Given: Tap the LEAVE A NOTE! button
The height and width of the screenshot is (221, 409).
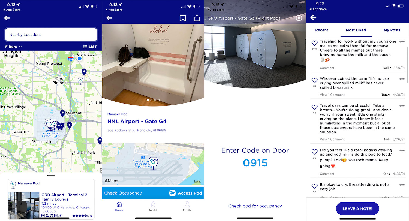Looking at the screenshot, I should pyautogui.click(x=357, y=209).
